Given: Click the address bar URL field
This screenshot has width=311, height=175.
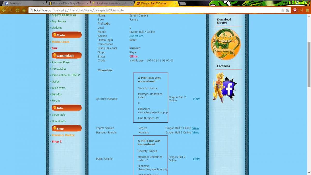Looking at the screenshot, I should [x=154, y=10].
